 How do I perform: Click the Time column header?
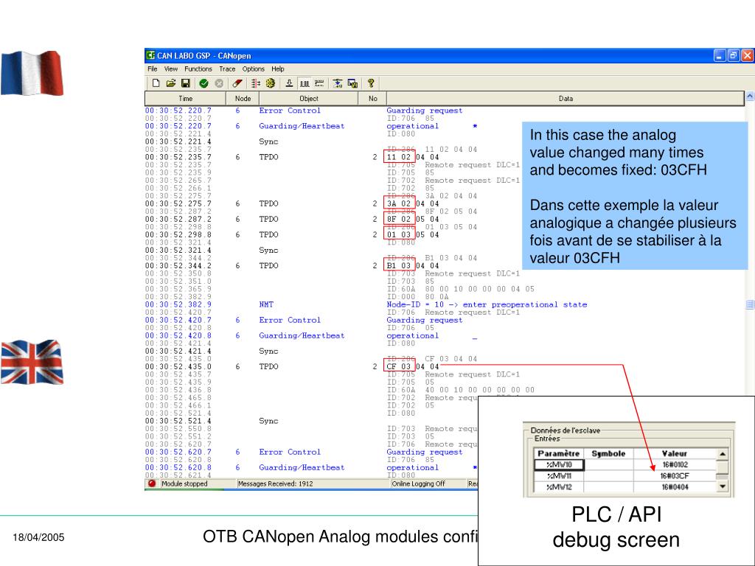[x=185, y=98]
